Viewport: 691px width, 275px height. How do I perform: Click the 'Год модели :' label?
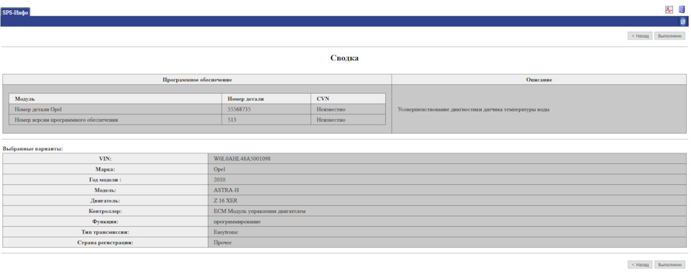(x=105, y=180)
